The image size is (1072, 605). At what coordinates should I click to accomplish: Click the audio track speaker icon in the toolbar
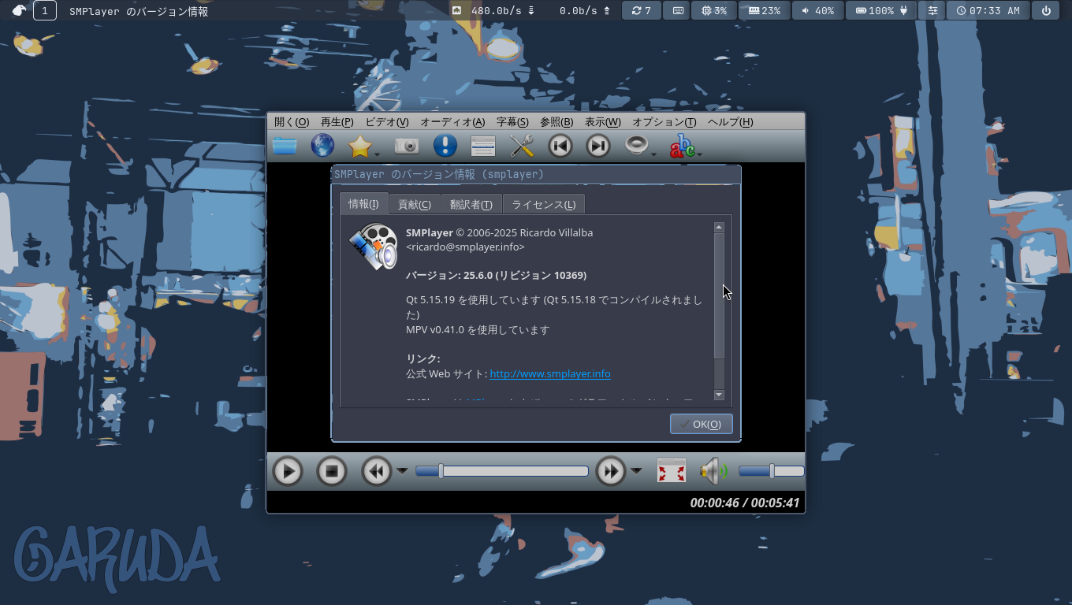pos(636,146)
